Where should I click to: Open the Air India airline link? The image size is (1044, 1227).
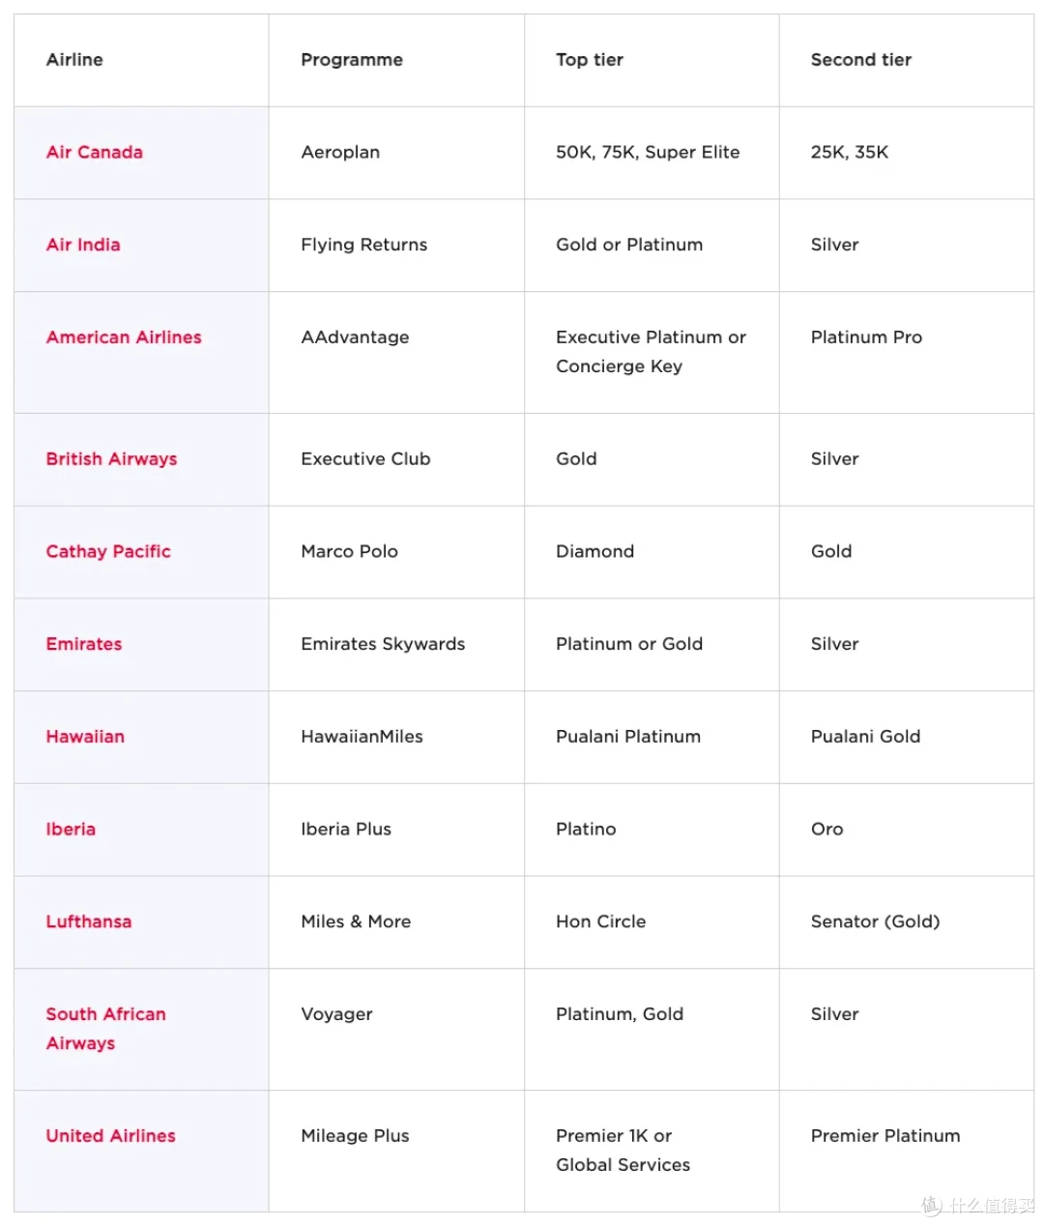tap(83, 245)
